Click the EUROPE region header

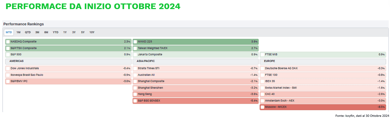(x=270, y=61)
